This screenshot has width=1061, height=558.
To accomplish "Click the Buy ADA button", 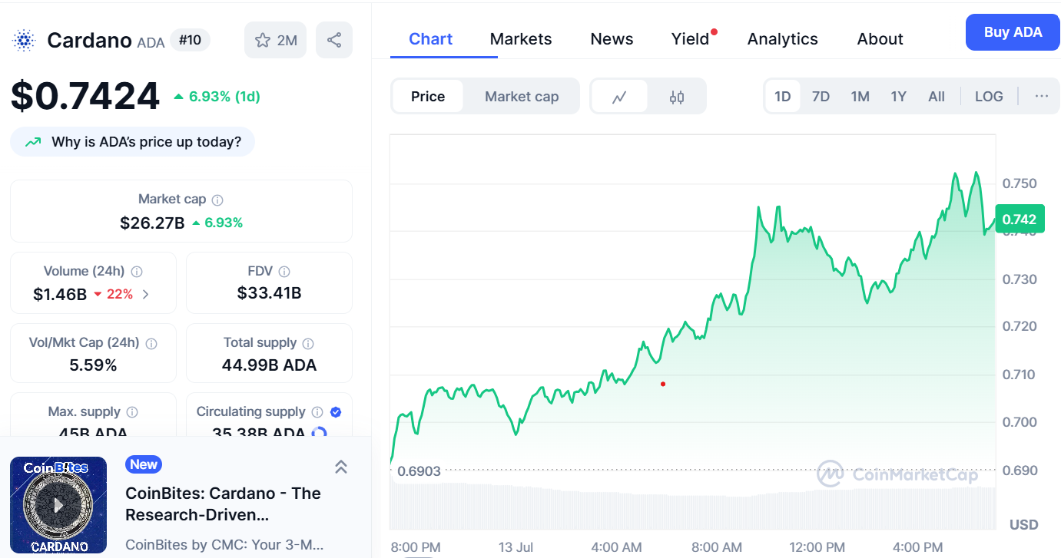I will 1013,32.
